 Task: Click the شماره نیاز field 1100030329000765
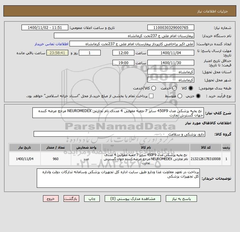171,27
